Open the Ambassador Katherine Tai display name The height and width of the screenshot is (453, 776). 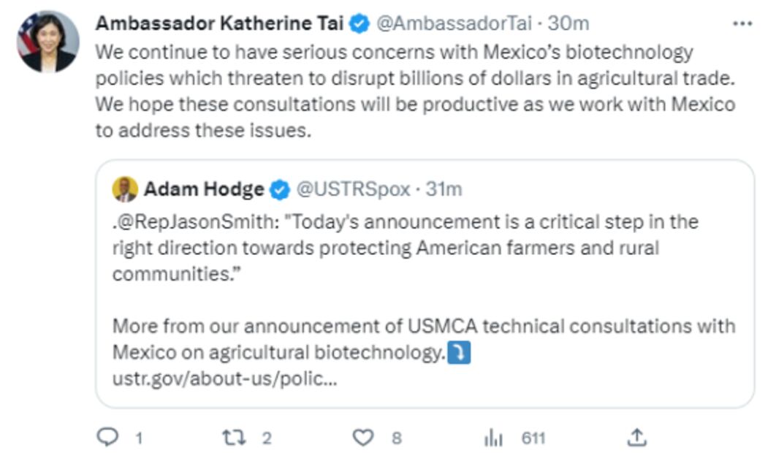pos(219,23)
